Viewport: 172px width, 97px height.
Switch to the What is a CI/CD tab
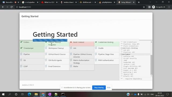coord(49,2)
